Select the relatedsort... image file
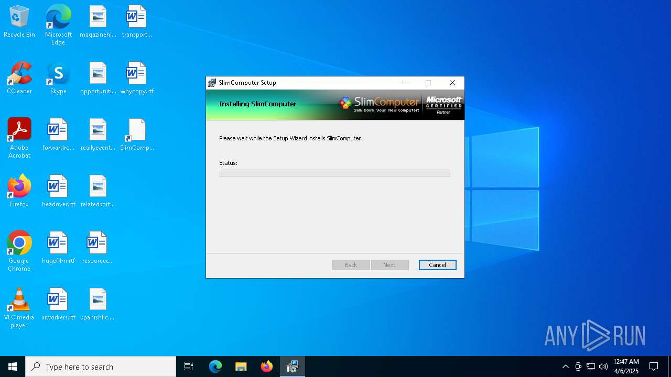This screenshot has height=377, width=671. 98,192
